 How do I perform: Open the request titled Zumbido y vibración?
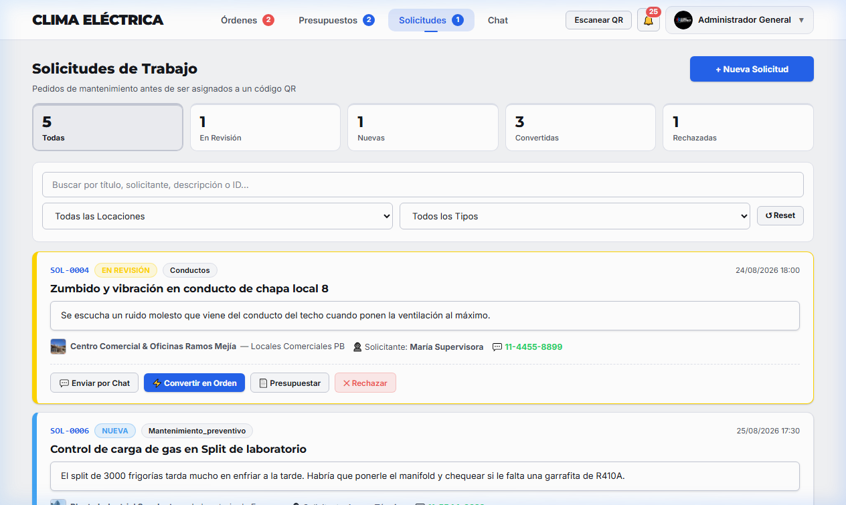coord(189,288)
